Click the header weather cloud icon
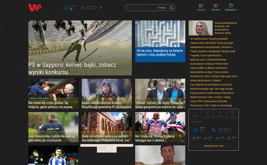The width and height of the screenshot is (267, 165). (66, 8)
